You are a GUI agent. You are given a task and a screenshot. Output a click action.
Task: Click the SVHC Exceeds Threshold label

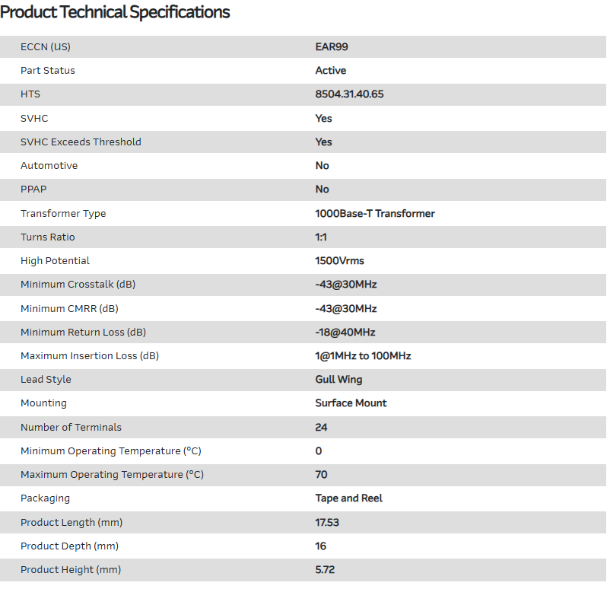(x=81, y=142)
